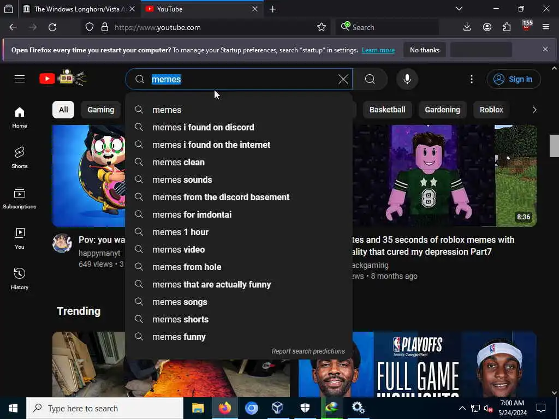Click the Report search predictions link

click(x=308, y=351)
